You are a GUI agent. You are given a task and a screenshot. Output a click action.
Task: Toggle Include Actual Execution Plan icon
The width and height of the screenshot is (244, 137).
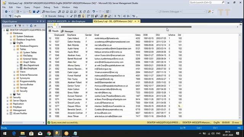pyautogui.click(x=88, y=16)
